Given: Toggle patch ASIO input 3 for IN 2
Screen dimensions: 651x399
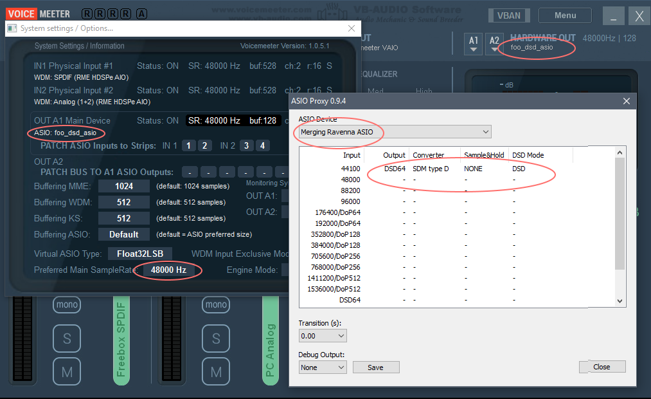Looking at the screenshot, I should coord(246,145).
